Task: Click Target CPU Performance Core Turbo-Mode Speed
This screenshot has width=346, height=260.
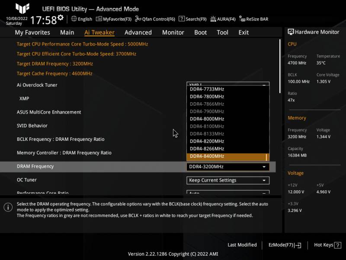Action: (x=82, y=44)
